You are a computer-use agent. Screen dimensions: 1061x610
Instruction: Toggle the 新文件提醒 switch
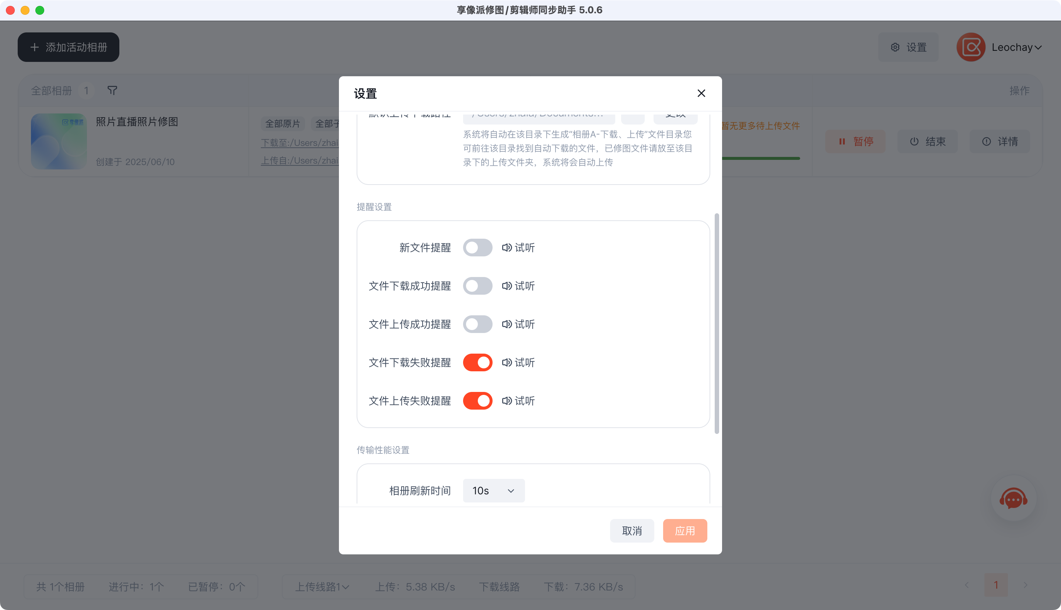477,248
